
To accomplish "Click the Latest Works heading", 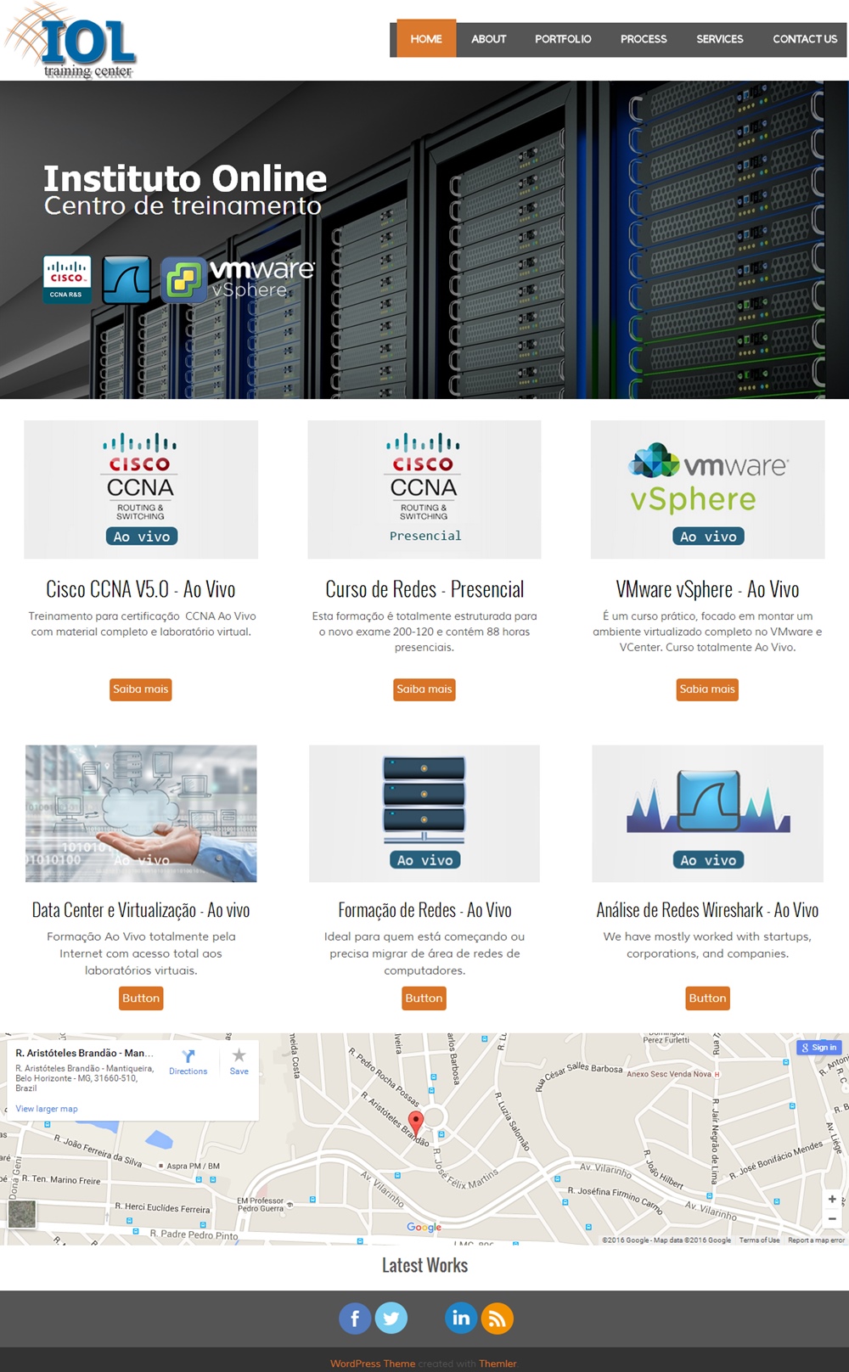I will (x=424, y=1265).
